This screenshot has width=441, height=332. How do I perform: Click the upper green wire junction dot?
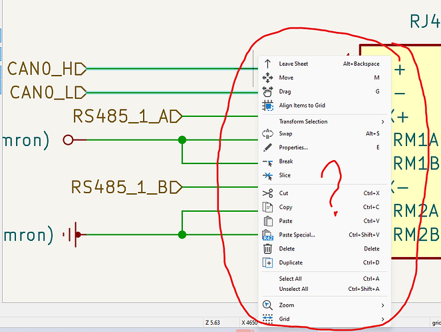click(182, 139)
